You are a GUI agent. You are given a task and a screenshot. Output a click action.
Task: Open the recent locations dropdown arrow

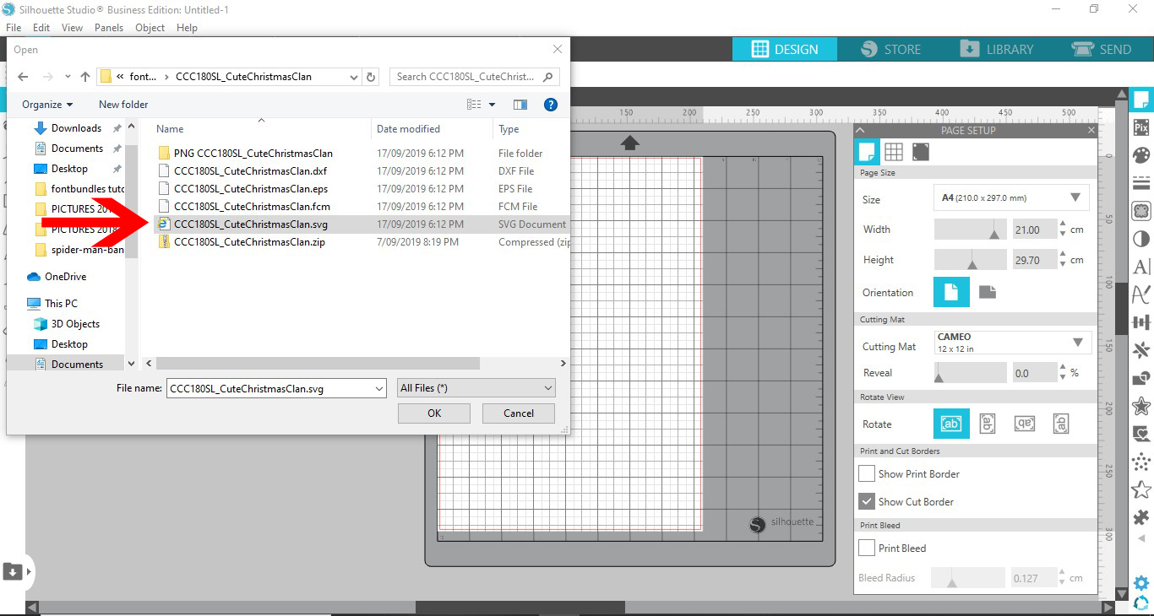[x=67, y=77]
